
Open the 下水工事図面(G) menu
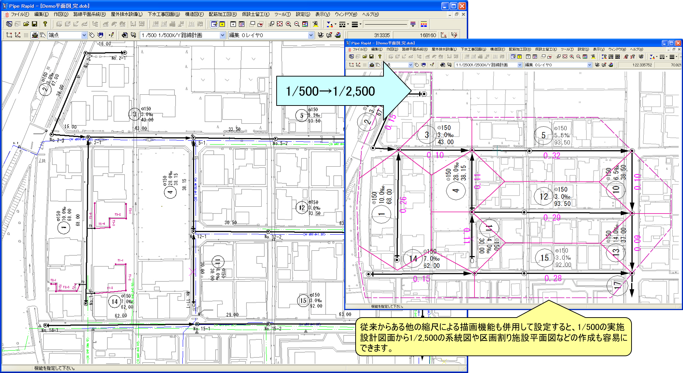point(164,14)
